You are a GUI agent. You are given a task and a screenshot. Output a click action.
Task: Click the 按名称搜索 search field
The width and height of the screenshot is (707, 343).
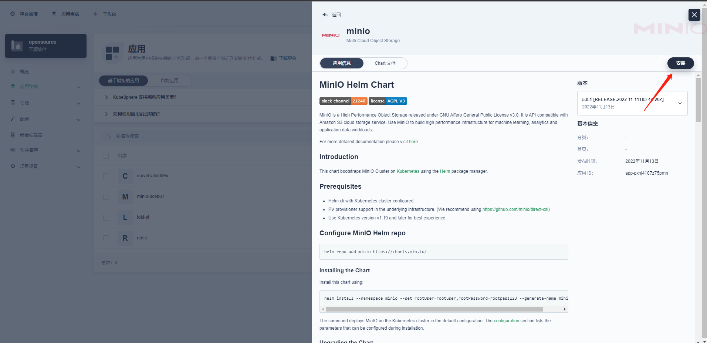click(207, 136)
